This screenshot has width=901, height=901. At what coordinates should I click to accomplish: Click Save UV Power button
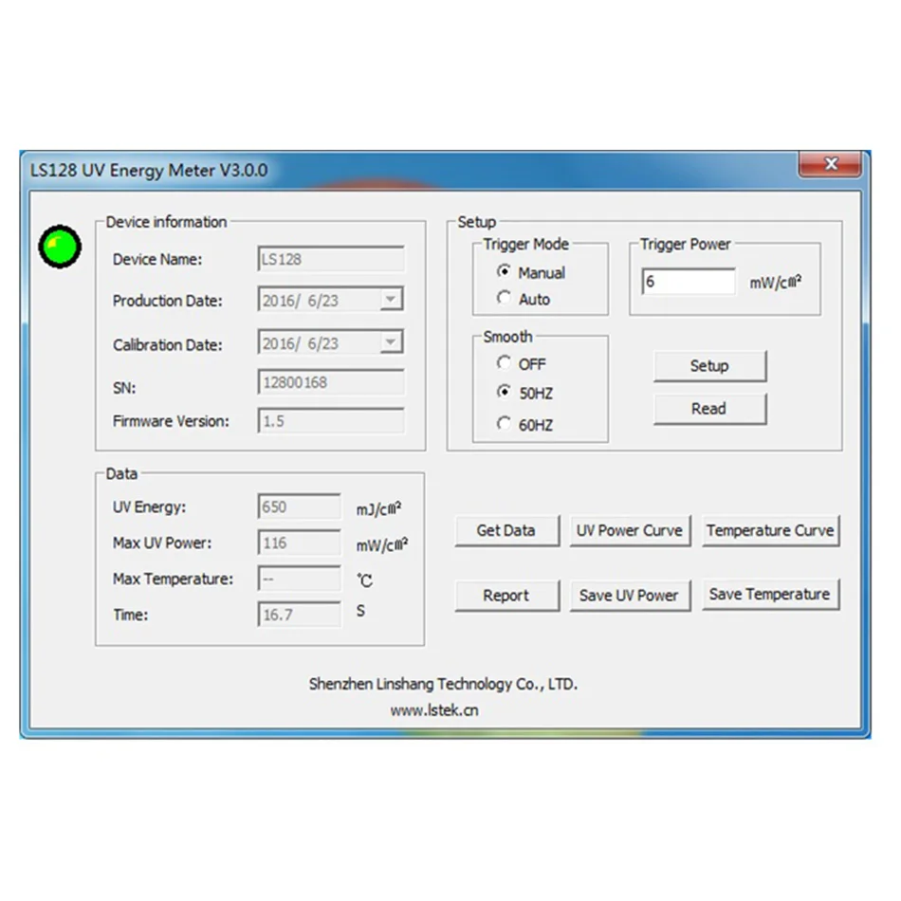click(630, 596)
